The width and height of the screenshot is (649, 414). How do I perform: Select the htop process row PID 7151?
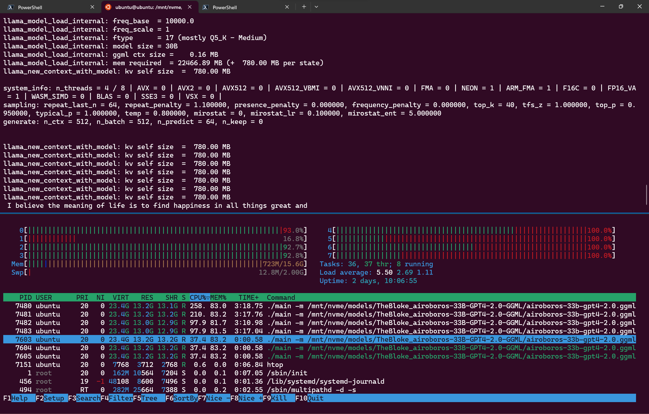pyautogui.click(x=162, y=364)
